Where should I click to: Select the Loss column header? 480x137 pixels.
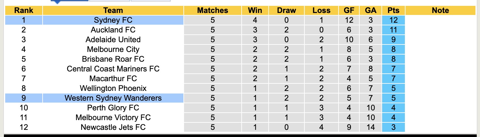[321, 10]
